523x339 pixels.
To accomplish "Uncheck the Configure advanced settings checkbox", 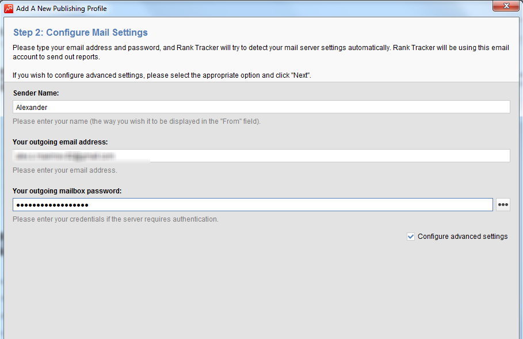I will coord(411,237).
